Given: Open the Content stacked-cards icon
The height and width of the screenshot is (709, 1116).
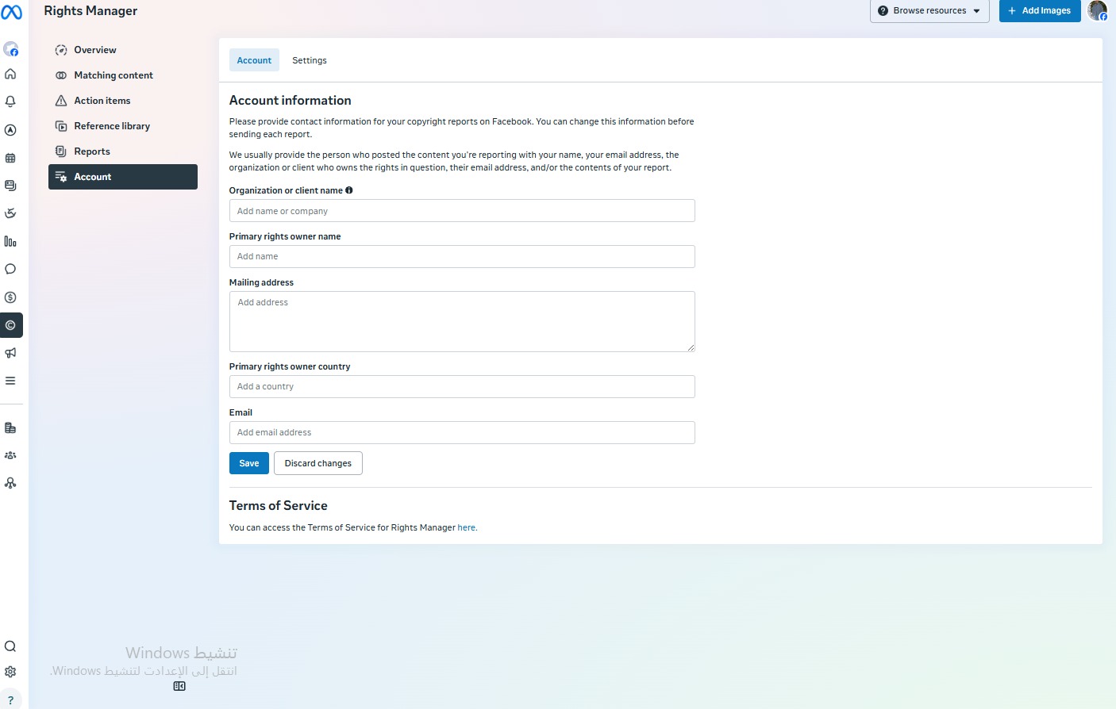Looking at the screenshot, I should click(10, 186).
